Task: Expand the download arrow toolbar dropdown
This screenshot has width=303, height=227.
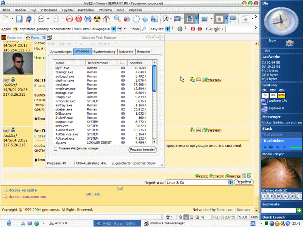Action: (x=253, y=19)
